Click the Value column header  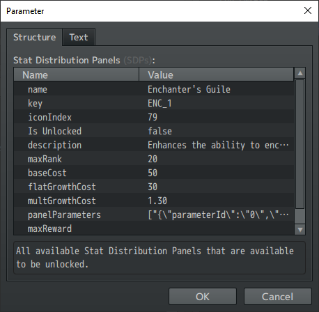[x=216, y=75]
